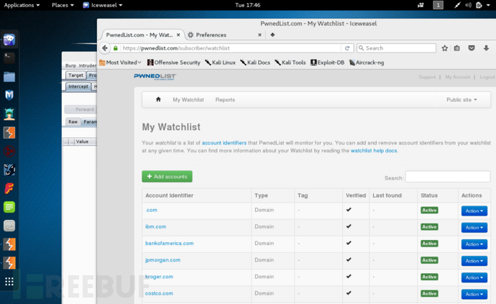Launch Armitage from the dock
This screenshot has height=304, width=496.
click(x=9, y=114)
